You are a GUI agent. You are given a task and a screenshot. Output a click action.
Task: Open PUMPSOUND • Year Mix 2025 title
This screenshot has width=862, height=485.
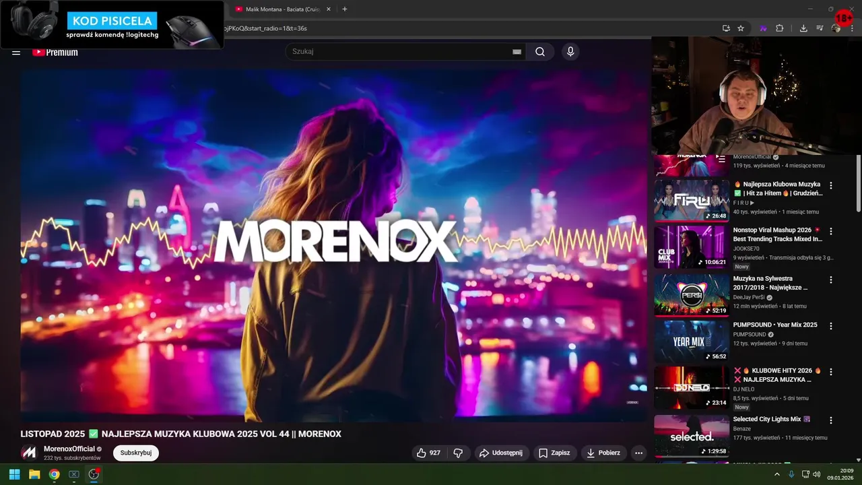click(x=775, y=325)
